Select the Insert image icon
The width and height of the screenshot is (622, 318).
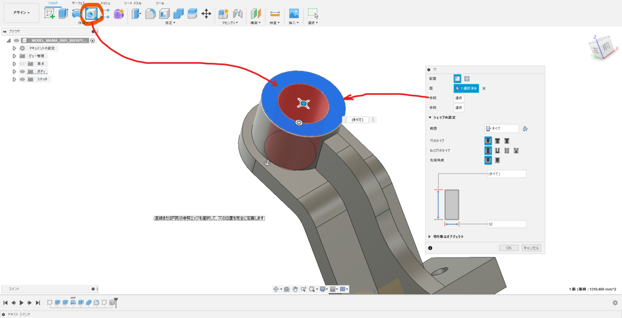[x=294, y=14]
